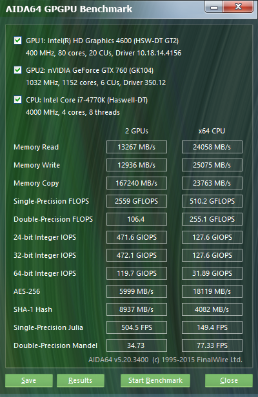Click Start Benchmark
The height and width of the screenshot is (397, 258).
click(x=155, y=380)
